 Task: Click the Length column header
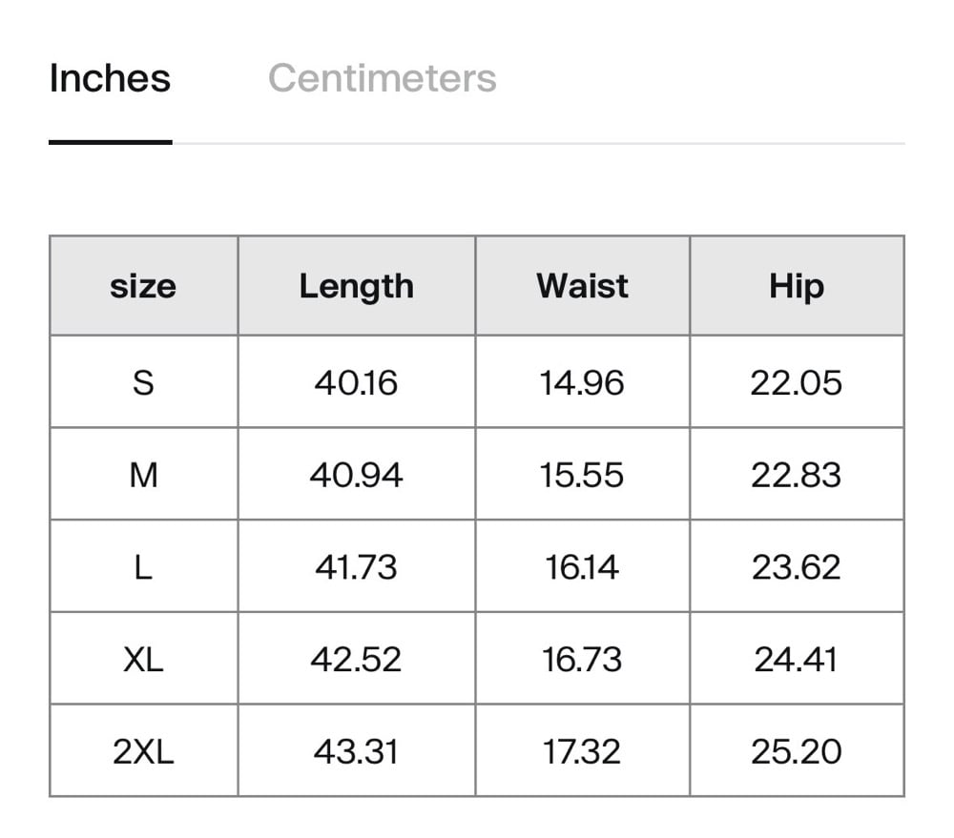tap(356, 286)
